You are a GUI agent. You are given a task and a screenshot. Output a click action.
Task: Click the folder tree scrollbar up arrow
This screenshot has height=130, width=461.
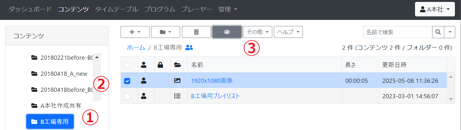tap(97, 57)
